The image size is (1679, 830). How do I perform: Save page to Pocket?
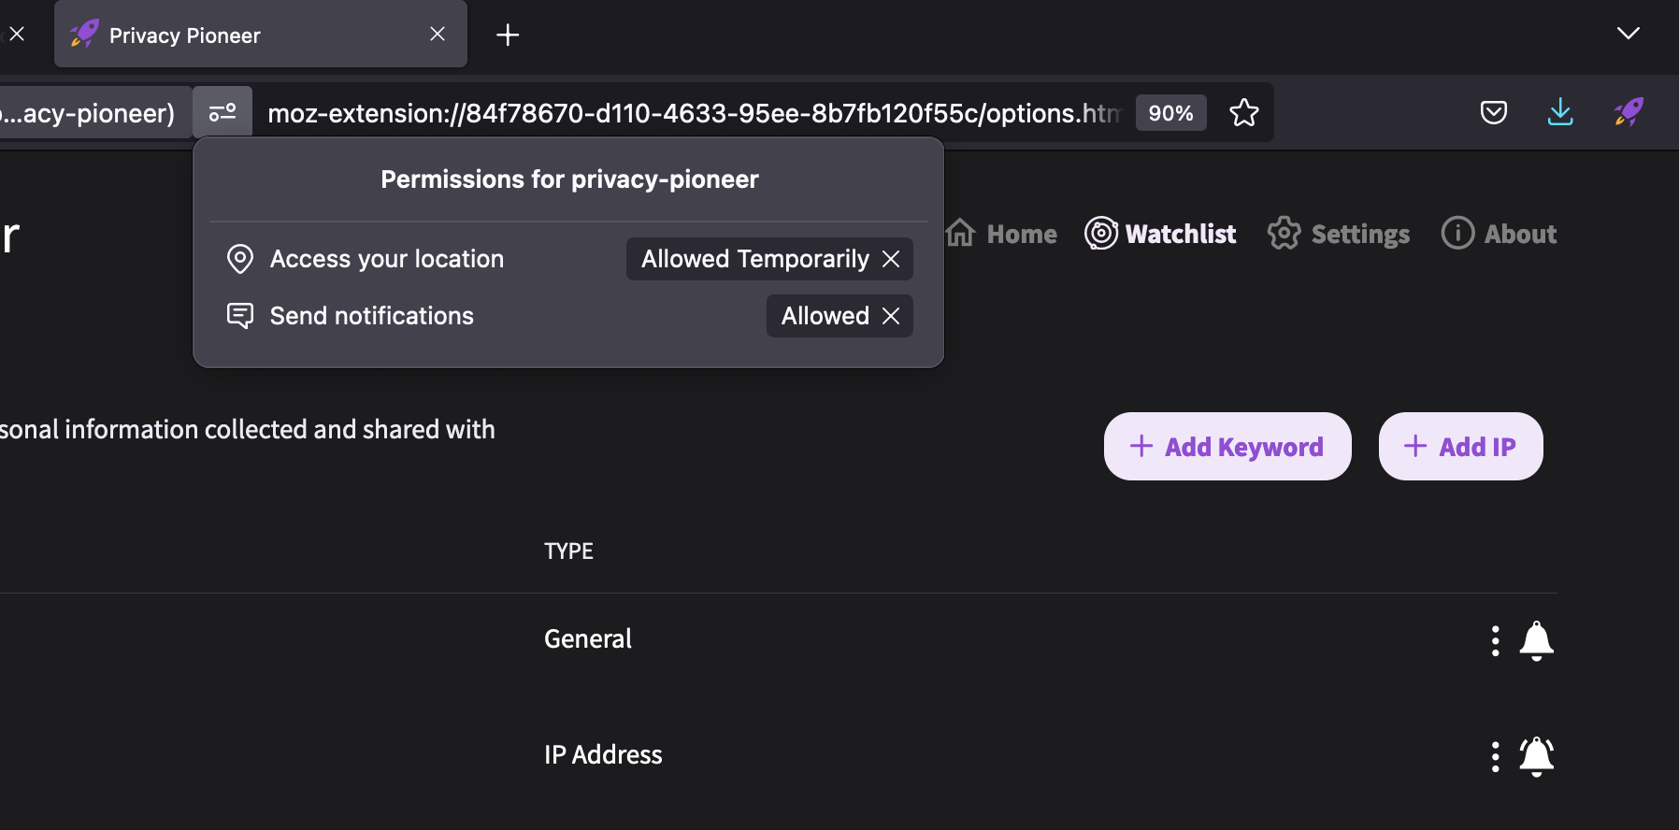pos(1494,112)
